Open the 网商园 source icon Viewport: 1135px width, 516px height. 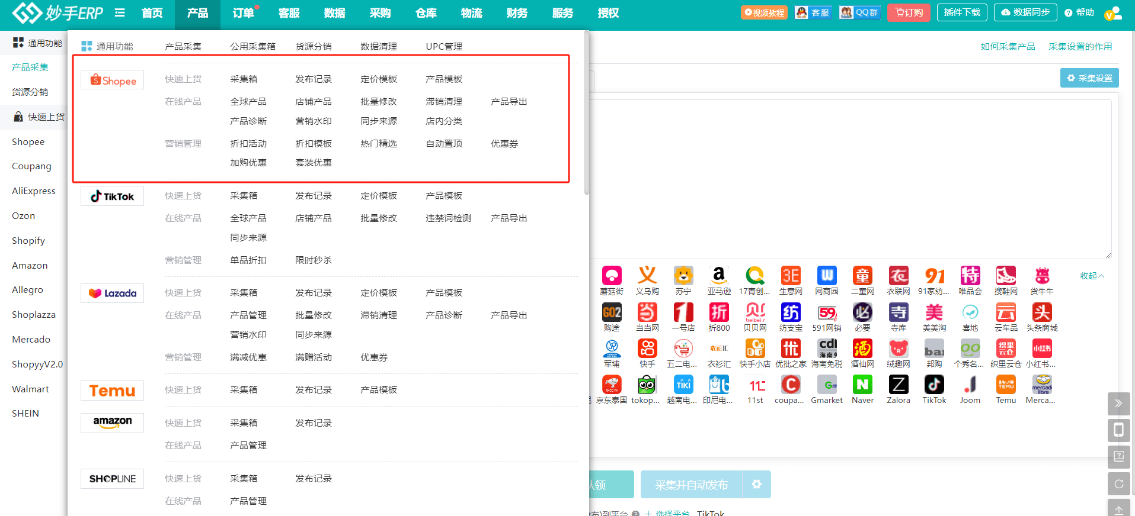827,276
